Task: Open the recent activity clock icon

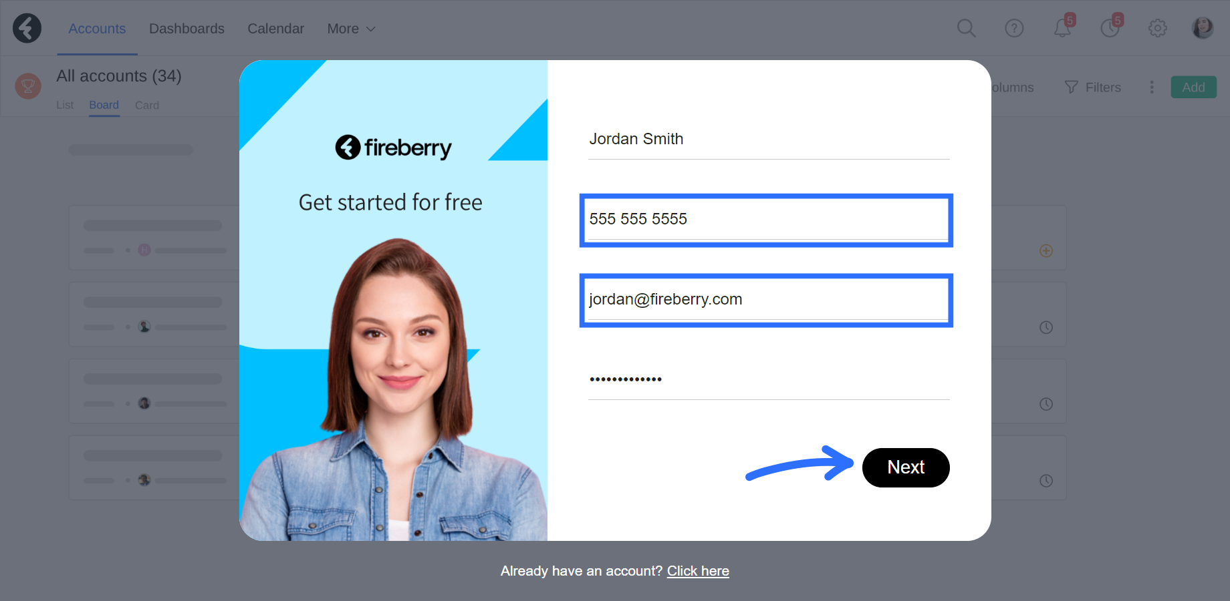Action: [x=1110, y=28]
